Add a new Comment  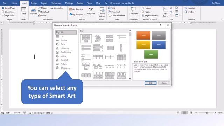click(133, 11)
